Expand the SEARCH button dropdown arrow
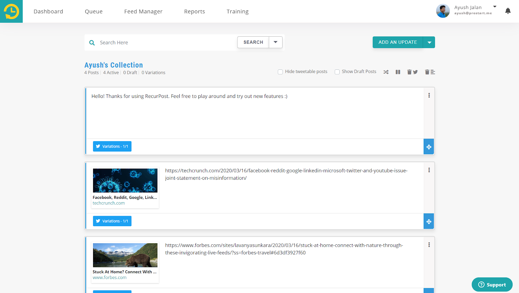The width and height of the screenshot is (519, 293). [276, 42]
